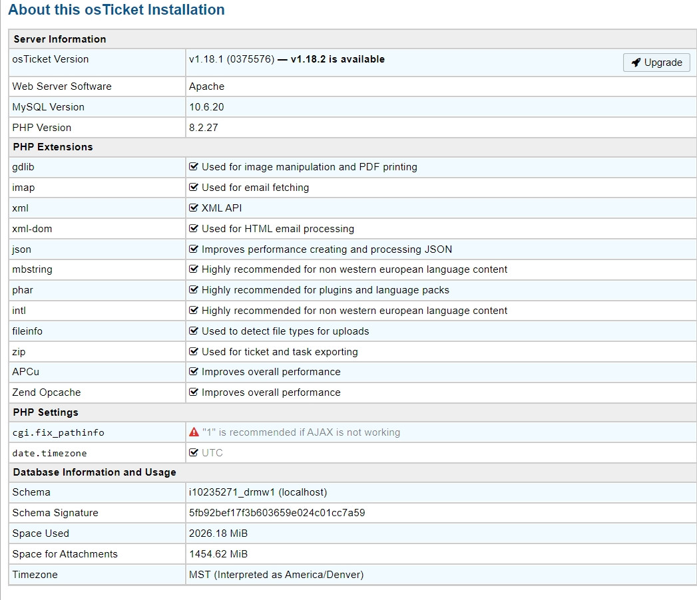
Task: Click the 'Space for Attachments' label
Action: (x=65, y=554)
